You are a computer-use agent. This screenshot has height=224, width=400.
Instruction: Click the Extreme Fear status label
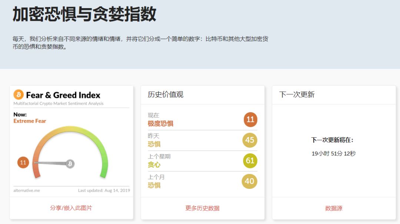30,121
